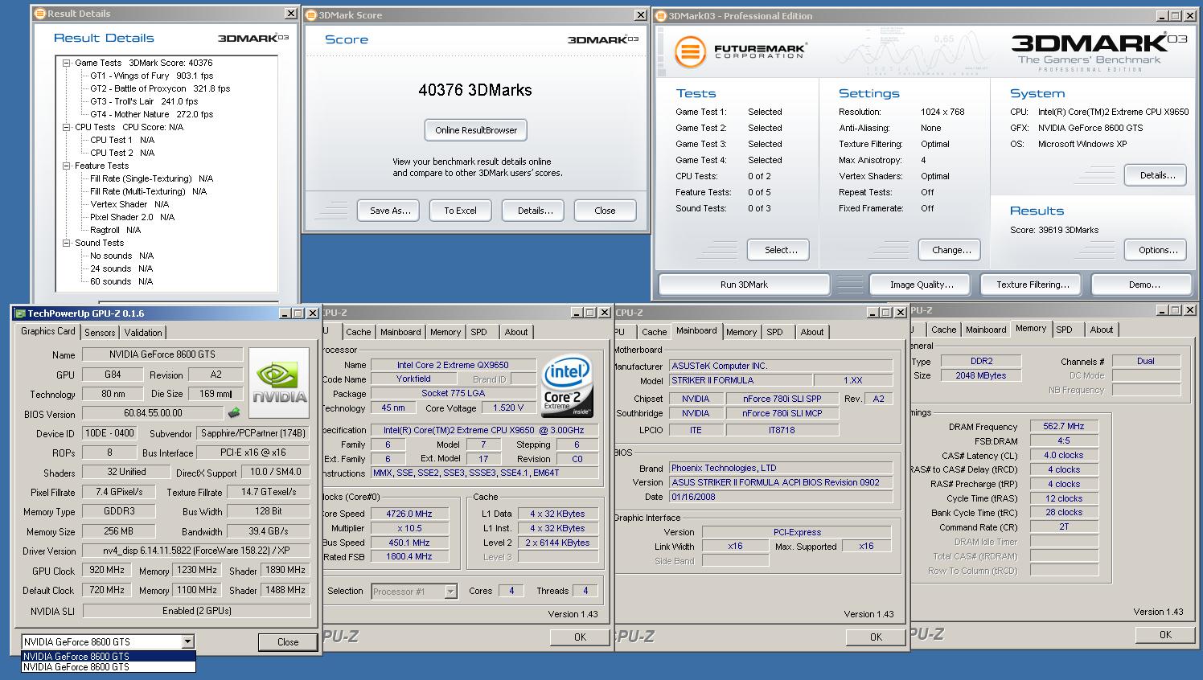Switch to the Sensors tab in GPU-Z
The width and height of the screenshot is (1203, 680).
click(100, 333)
